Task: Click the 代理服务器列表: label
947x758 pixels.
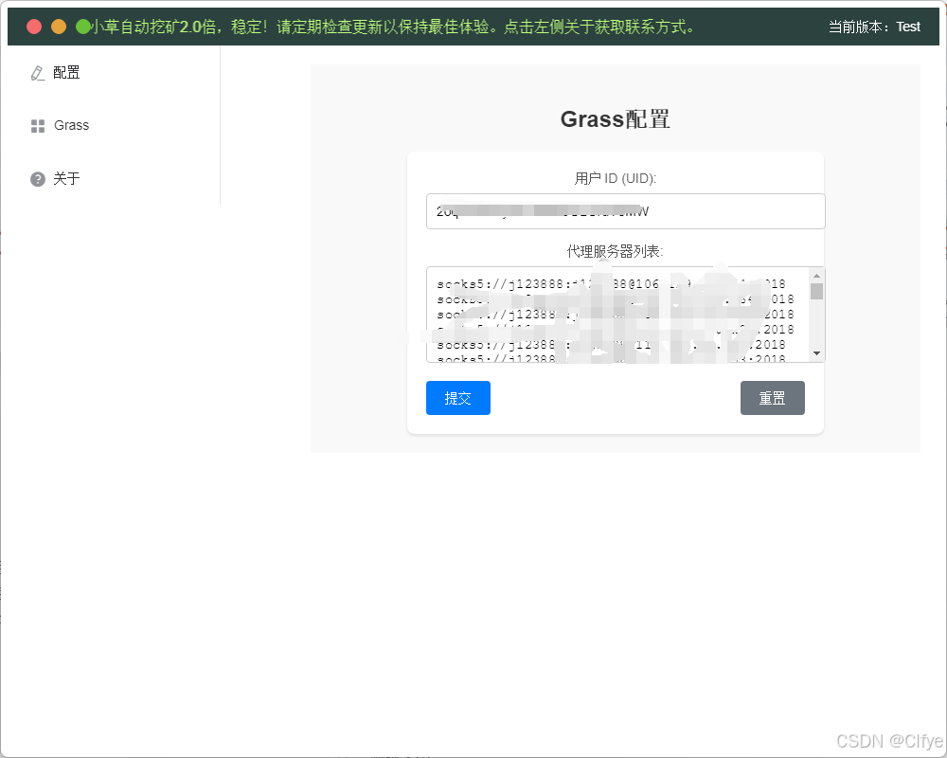Action: (615, 251)
